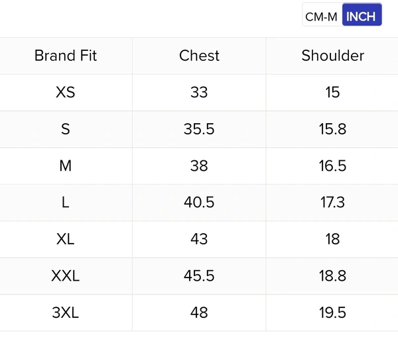Select the S size row label
This screenshot has width=398, height=345.
66,129
